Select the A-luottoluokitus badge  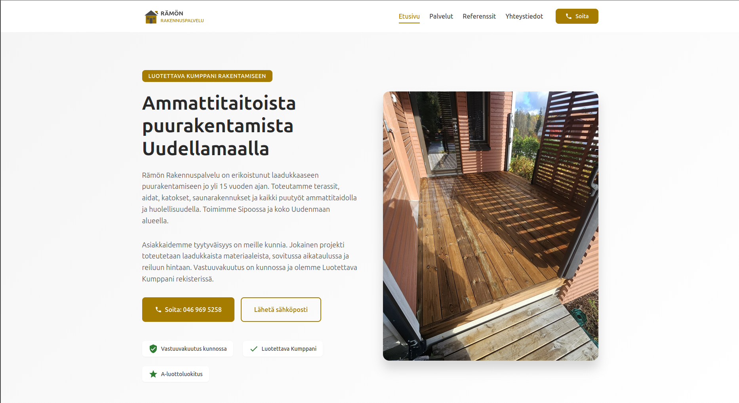tap(175, 374)
